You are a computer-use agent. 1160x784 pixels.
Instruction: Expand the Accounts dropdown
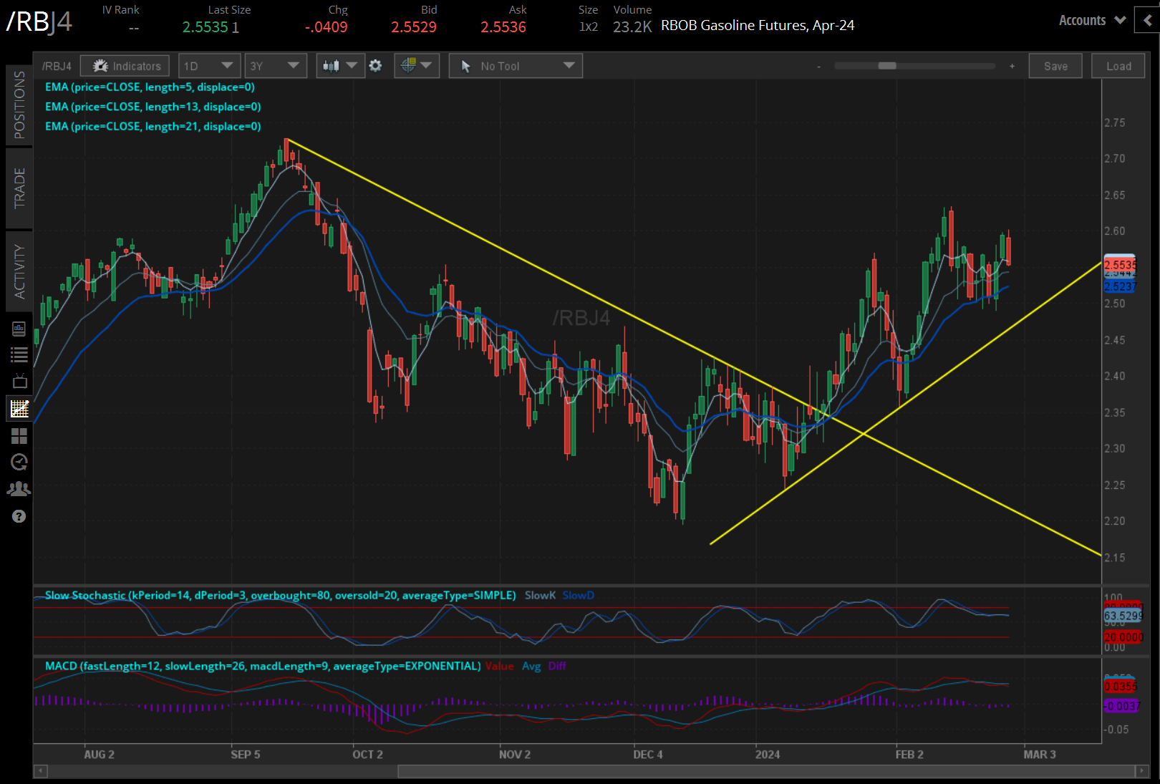[x=1092, y=20]
